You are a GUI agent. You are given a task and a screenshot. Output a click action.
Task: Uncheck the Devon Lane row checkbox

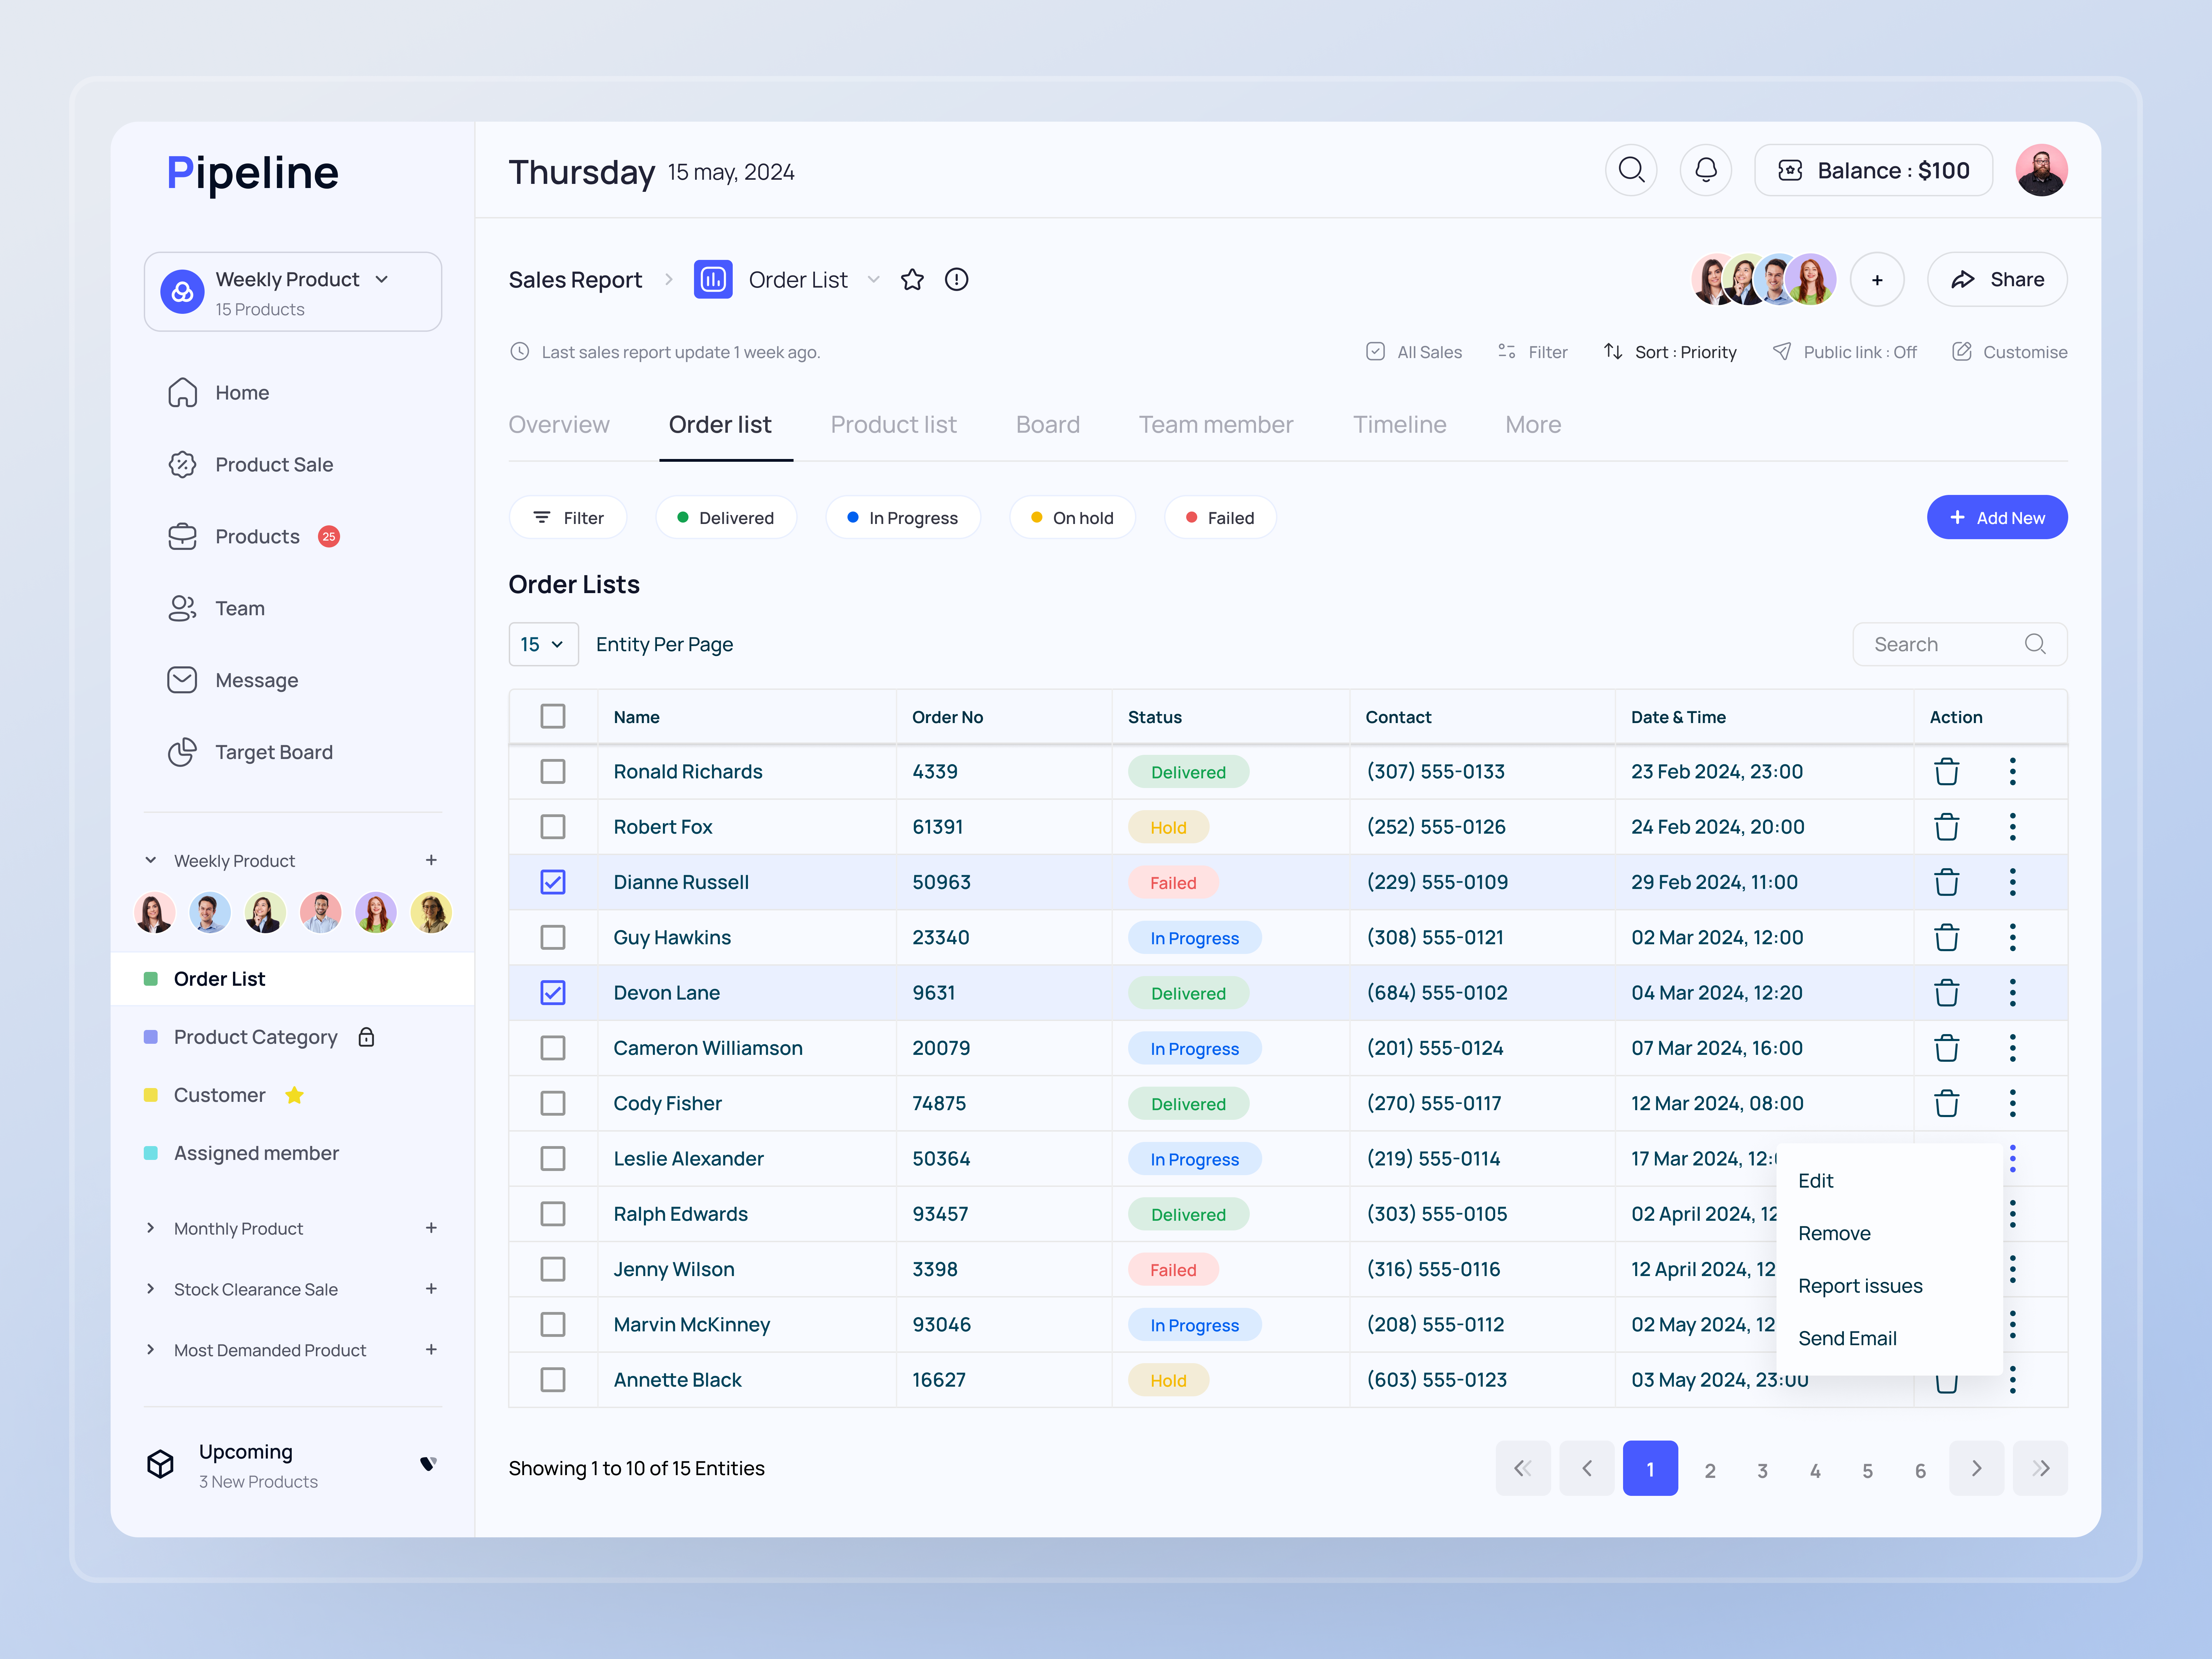click(553, 993)
